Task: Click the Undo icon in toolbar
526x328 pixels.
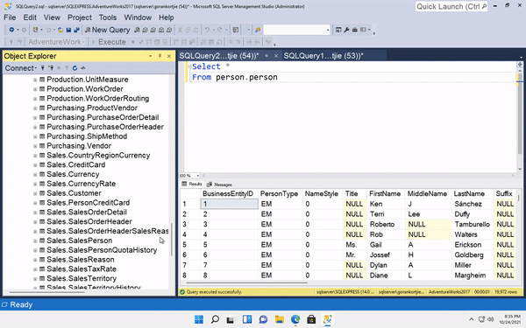Action: [x=207, y=30]
